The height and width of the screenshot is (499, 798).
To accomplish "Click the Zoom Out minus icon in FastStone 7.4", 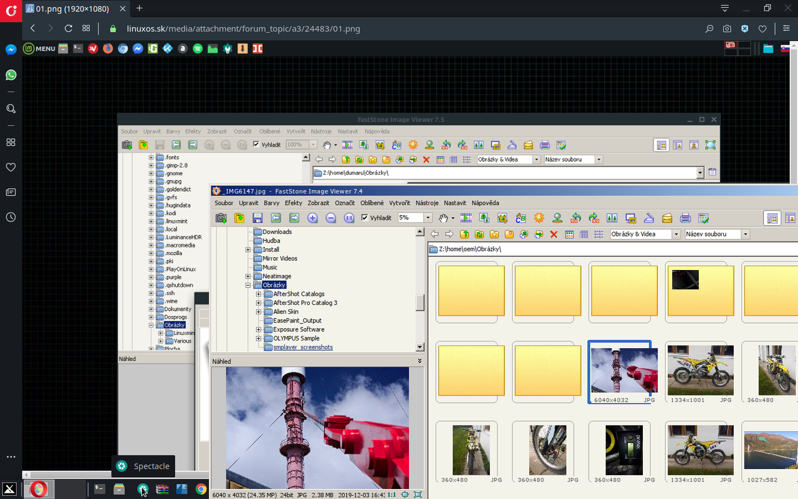I will [x=331, y=218].
